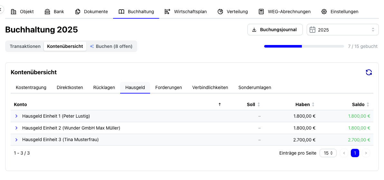This screenshot has width=384, height=180.
Task: Select the Buchhaltung navigation tab
Action: click(x=136, y=12)
